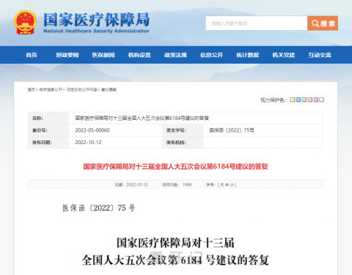Image resolution: width=352 pixels, height=275 pixels.
Task: Select the pink eye-protection color swatch
Action: pos(309,99)
